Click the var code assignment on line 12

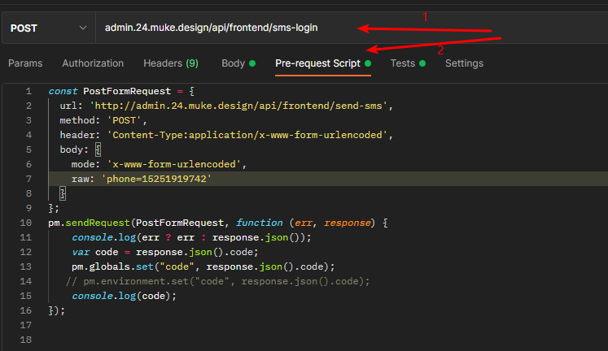pos(164,253)
